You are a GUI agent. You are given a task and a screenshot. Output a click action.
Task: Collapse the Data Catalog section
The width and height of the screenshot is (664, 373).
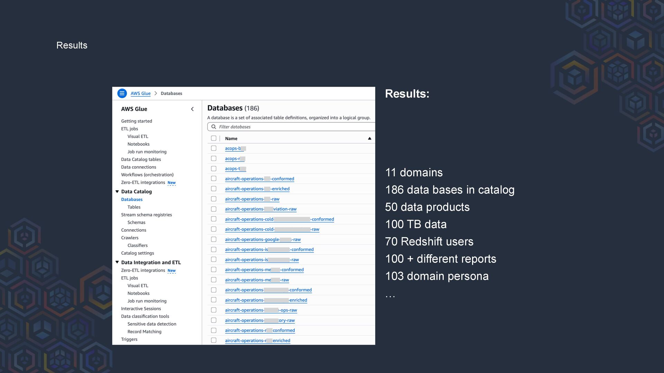click(x=117, y=192)
